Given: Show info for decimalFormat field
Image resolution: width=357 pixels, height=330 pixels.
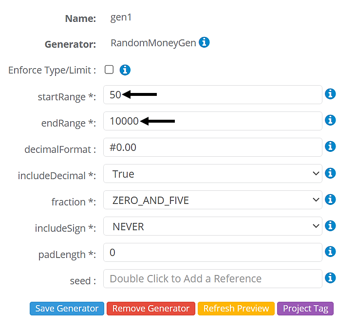Looking at the screenshot, I should tap(330, 147).
